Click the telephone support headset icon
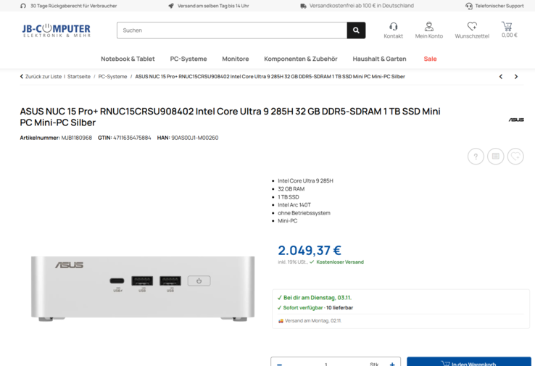This screenshot has width=535, height=366. [x=469, y=6]
